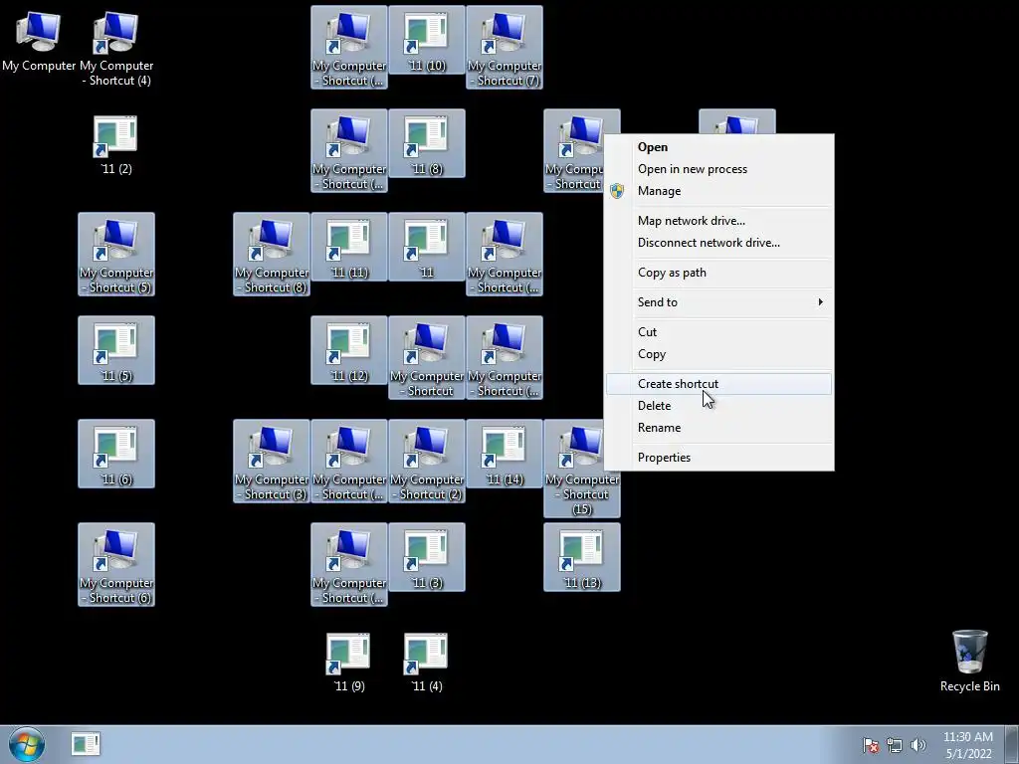Choose Map network drive... in context menu

[x=718, y=220]
